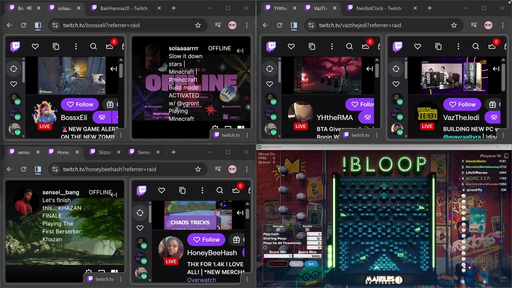Select blackvibetv in Marbles leaderboard
Image resolution: width=512 pixels, height=288 pixels.
pyautogui.click(x=476, y=161)
